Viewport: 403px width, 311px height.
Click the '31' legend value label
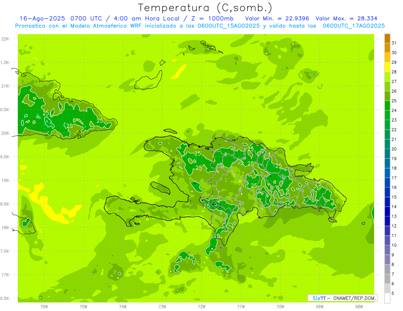[x=394, y=43]
